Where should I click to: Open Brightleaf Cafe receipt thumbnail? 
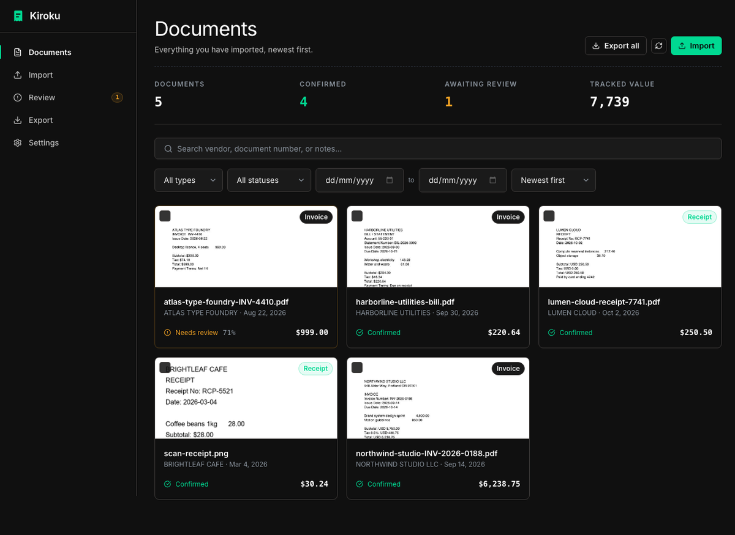[246, 398]
